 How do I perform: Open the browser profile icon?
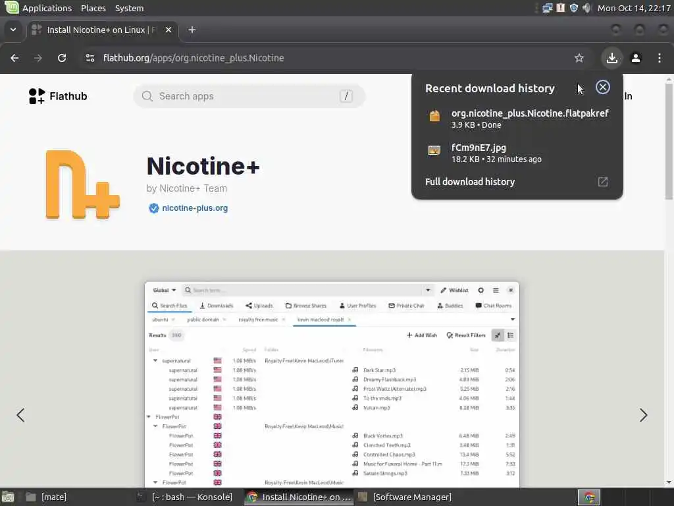tap(636, 58)
